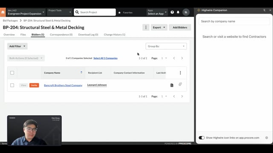Open table column settings kebab icon

pyautogui.click(x=180, y=73)
